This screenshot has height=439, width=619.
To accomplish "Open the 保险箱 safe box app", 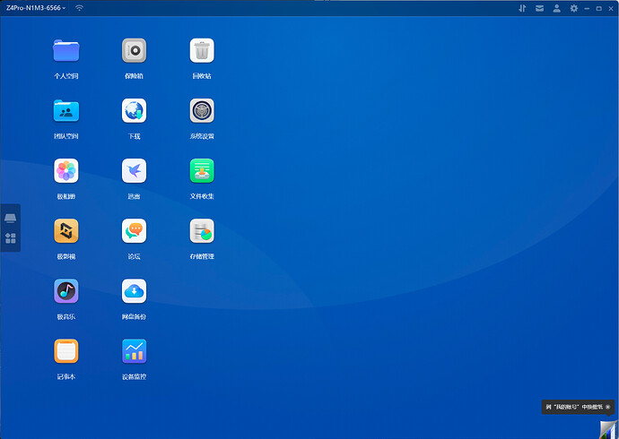I will (134, 51).
